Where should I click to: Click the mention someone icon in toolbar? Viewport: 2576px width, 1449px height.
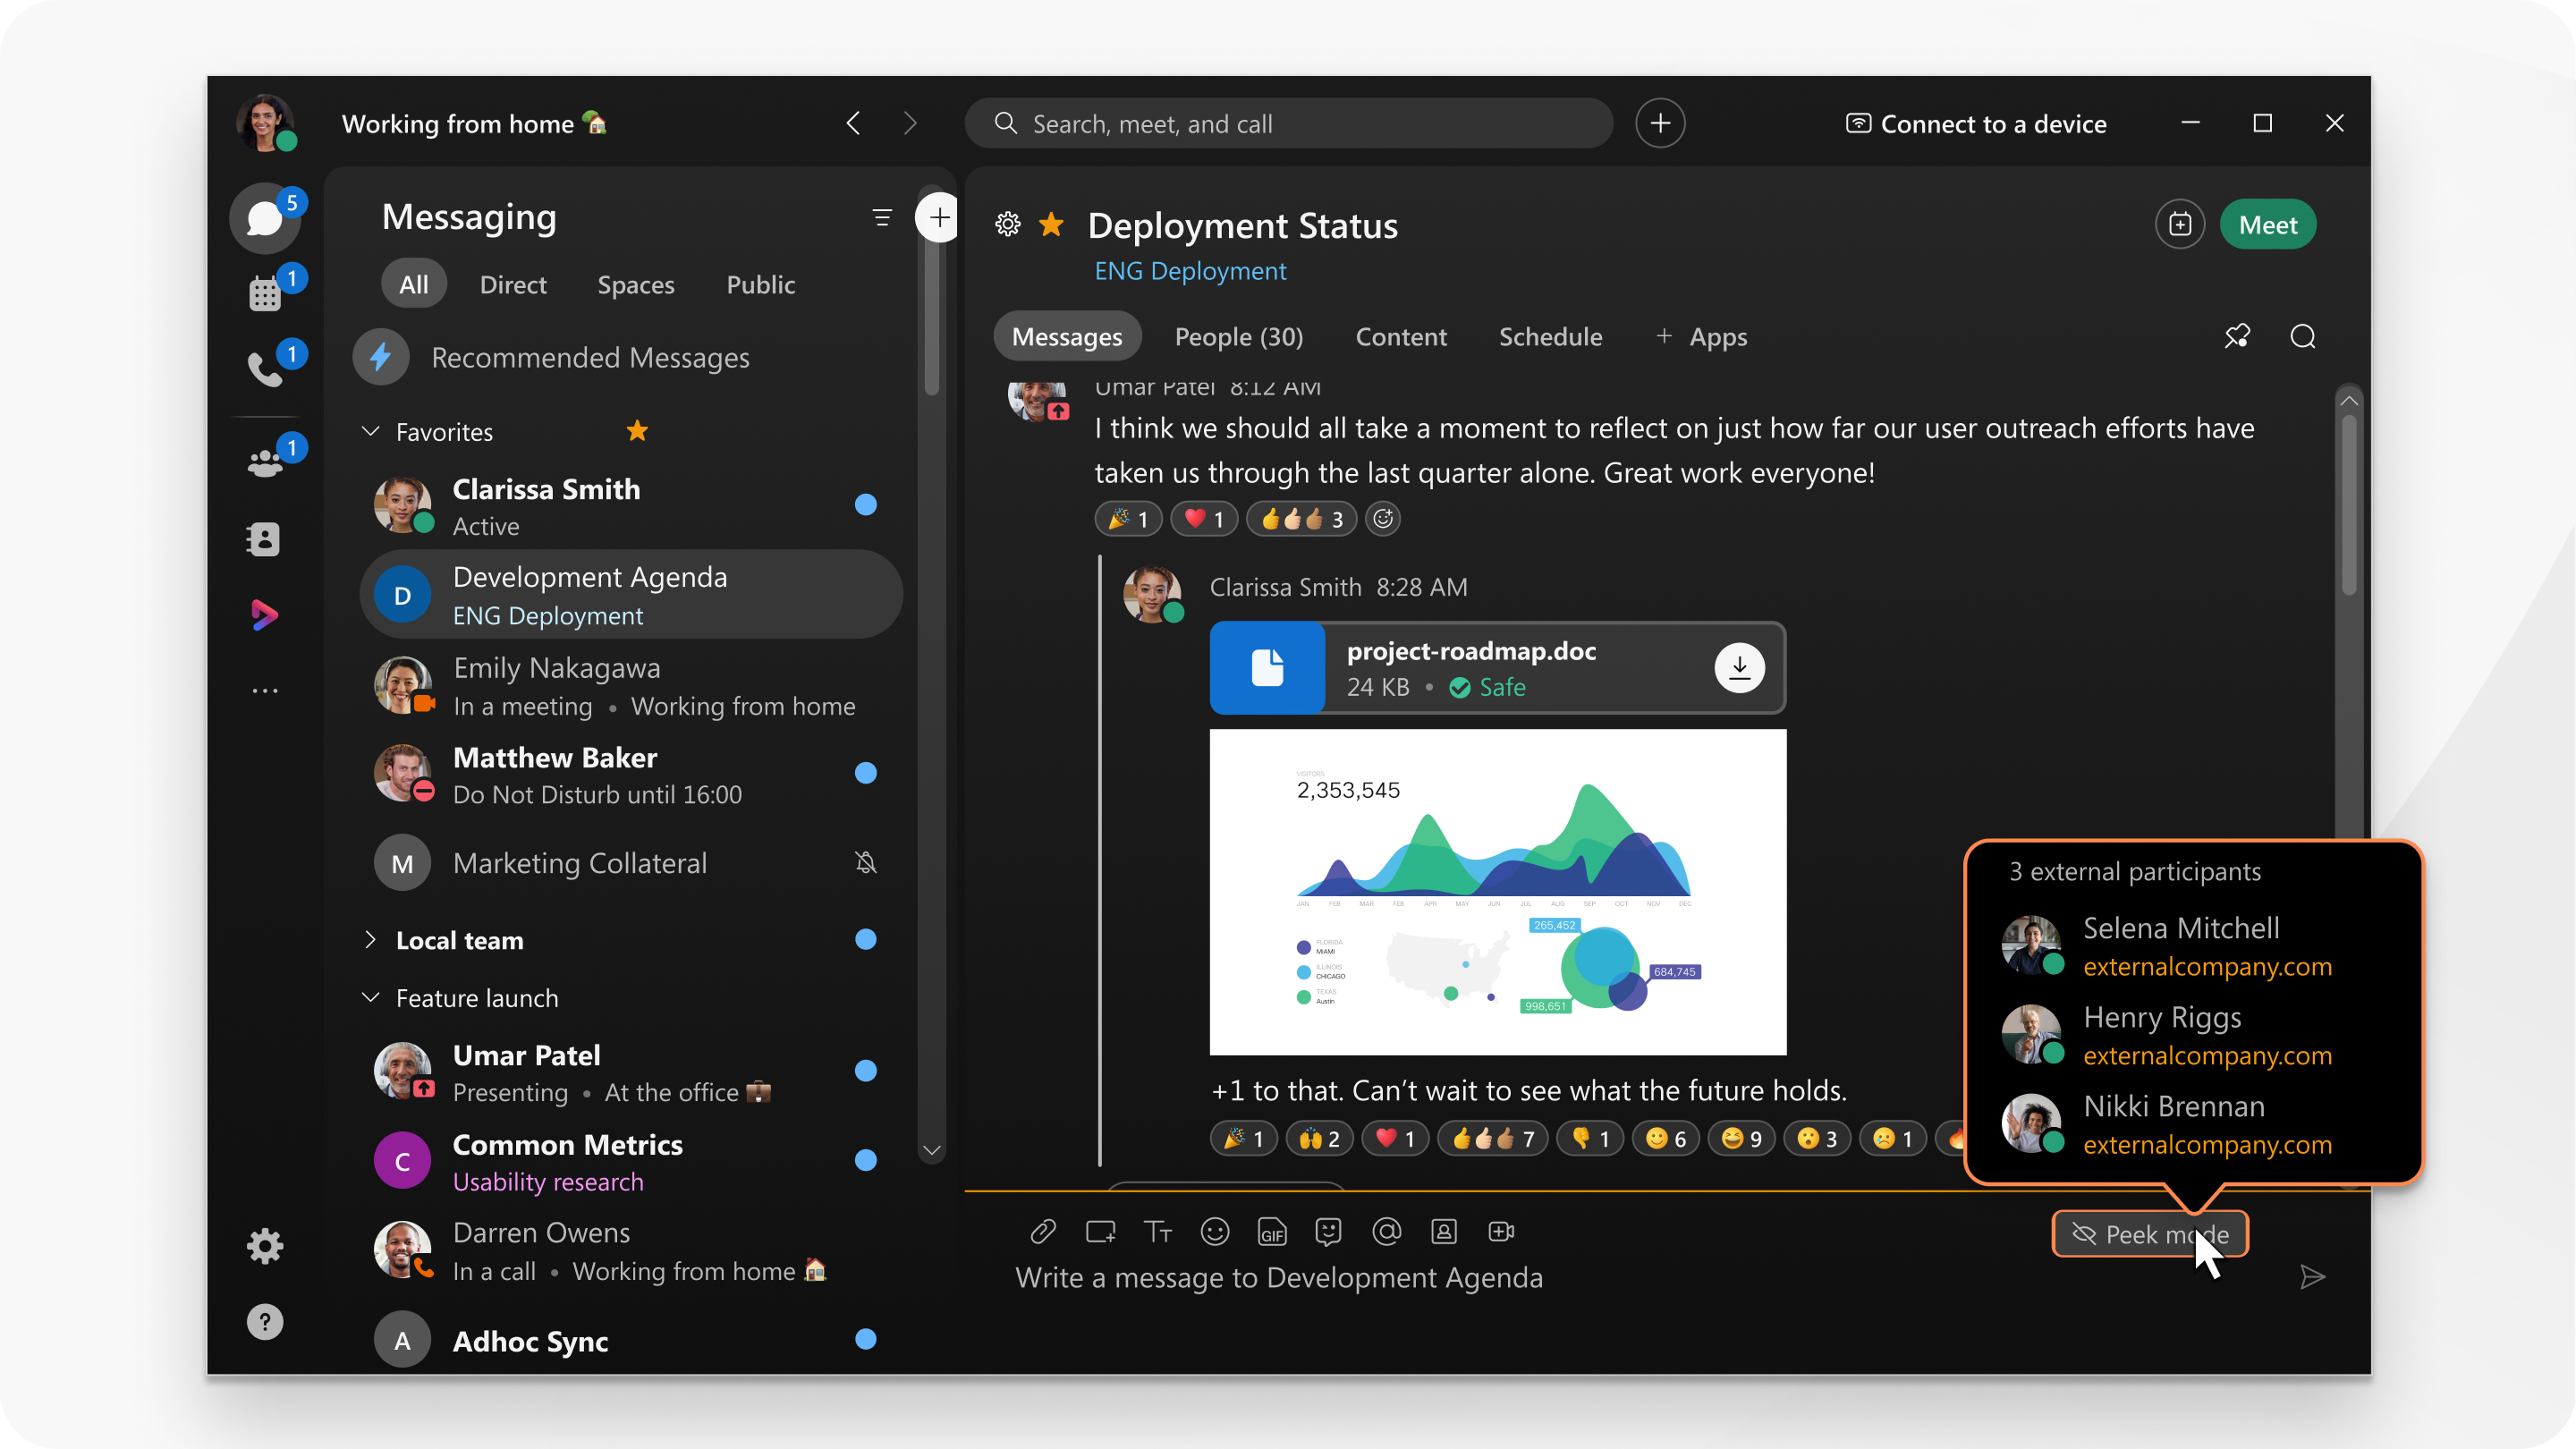(x=1385, y=1232)
